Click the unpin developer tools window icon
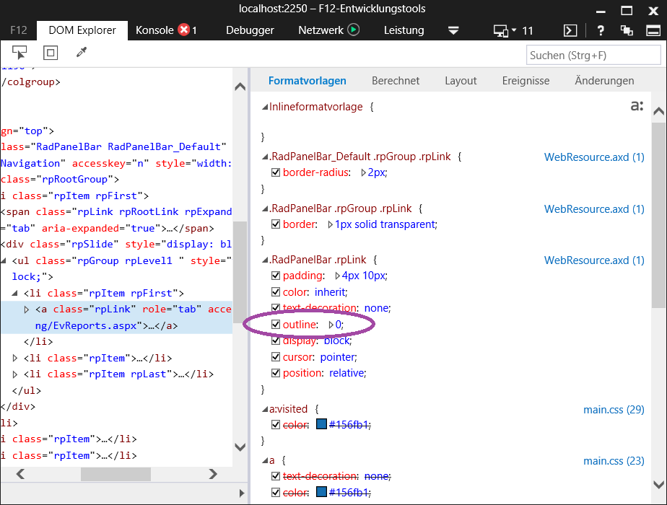This screenshot has height=505, width=667. click(x=626, y=30)
